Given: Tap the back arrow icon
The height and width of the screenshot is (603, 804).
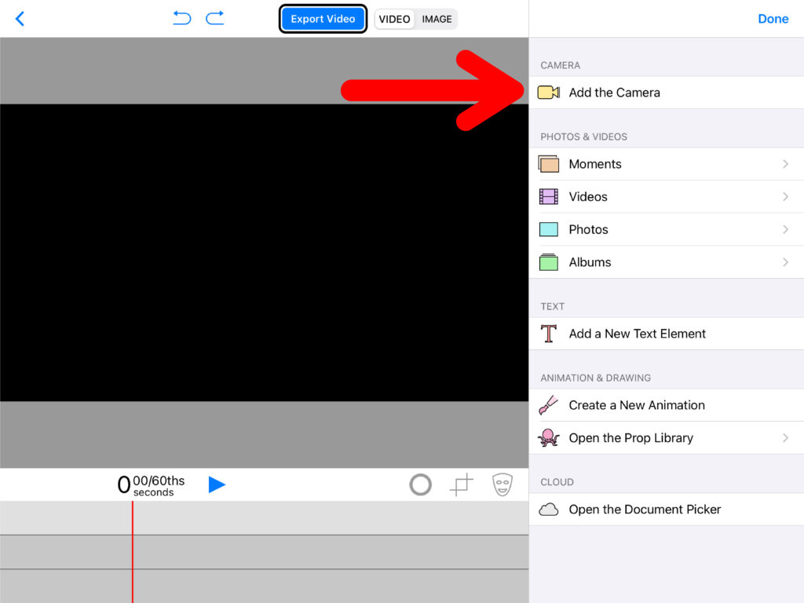Looking at the screenshot, I should pos(20,19).
